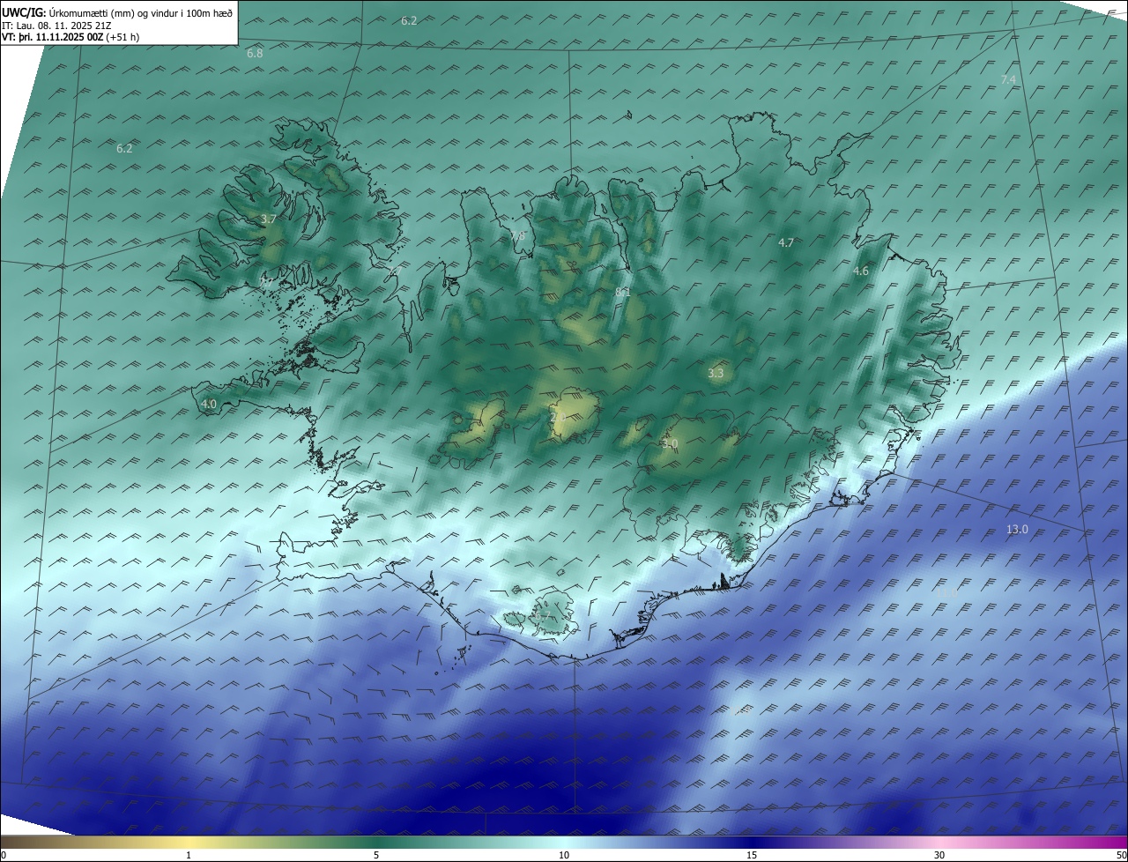Click the 7.4 value label on the map
The height and width of the screenshot is (862, 1128).
(x=1008, y=80)
